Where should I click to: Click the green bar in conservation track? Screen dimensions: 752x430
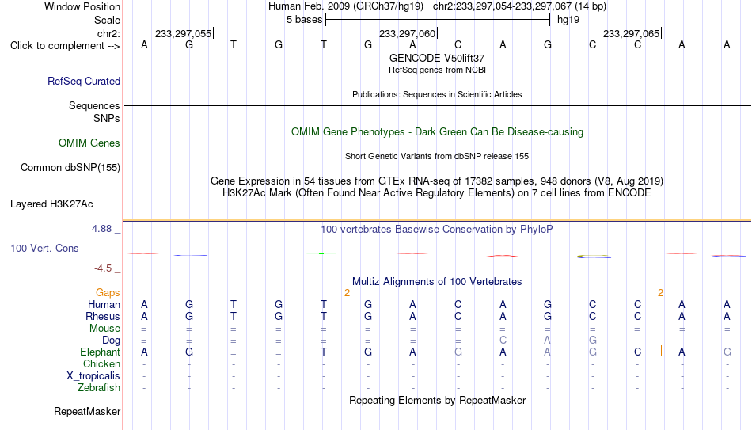(321, 253)
